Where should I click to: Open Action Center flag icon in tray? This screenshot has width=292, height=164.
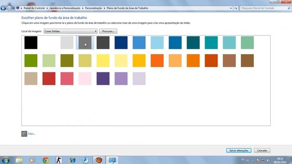tap(258, 160)
